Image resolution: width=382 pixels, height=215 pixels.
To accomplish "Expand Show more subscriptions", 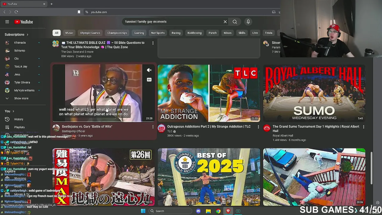I will click(x=21, y=98).
